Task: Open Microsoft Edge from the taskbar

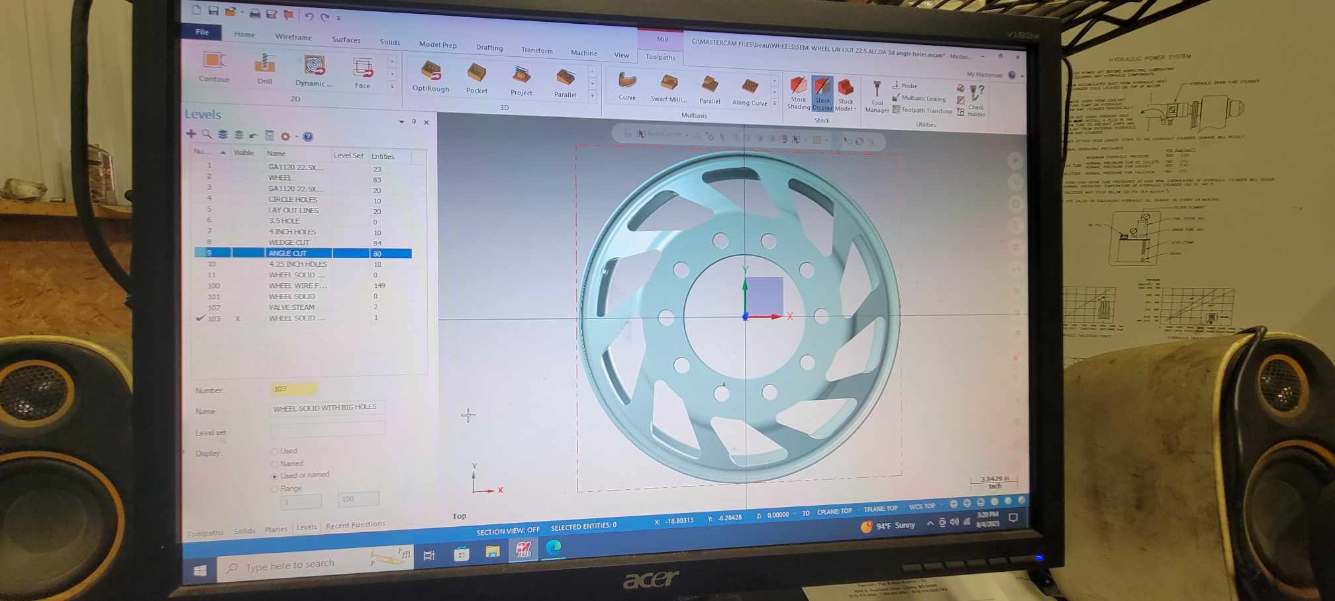Action: click(x=554, y=547)
